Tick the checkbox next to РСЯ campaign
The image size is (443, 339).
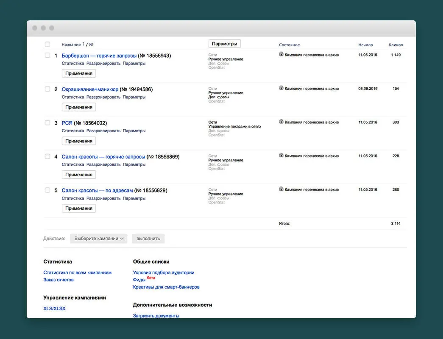pyautogui.click(x=47, y=122)
